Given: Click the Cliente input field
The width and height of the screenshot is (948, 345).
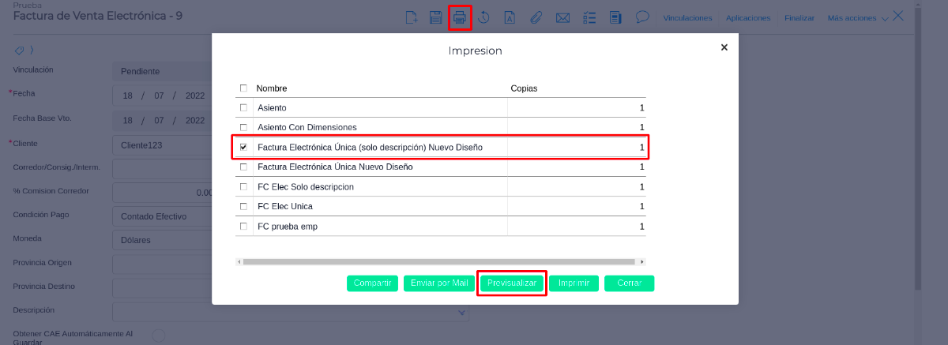Looking at the screenshot, I should [x=162, y=144].
